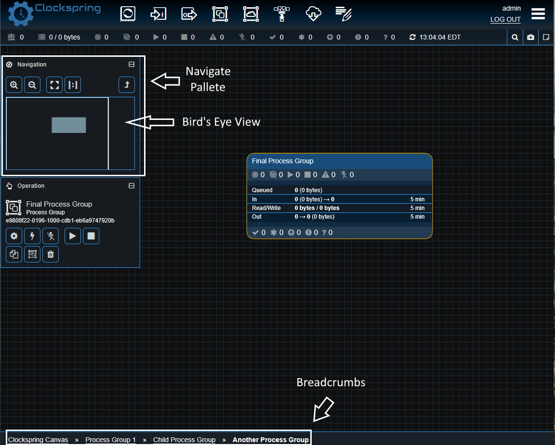Collapse the Navigation panel
This screenshot has width=555, height=445.
[x=132, y=65]
